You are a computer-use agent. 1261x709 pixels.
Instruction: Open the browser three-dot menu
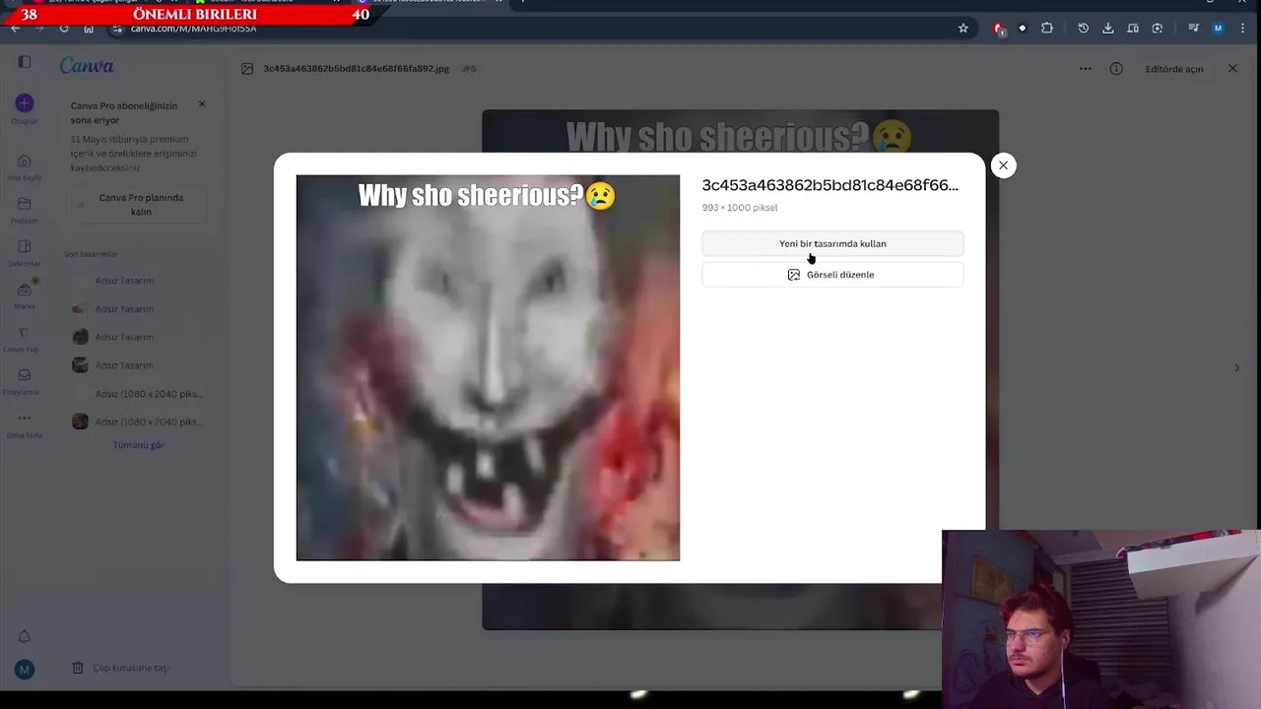[1243, 29]
